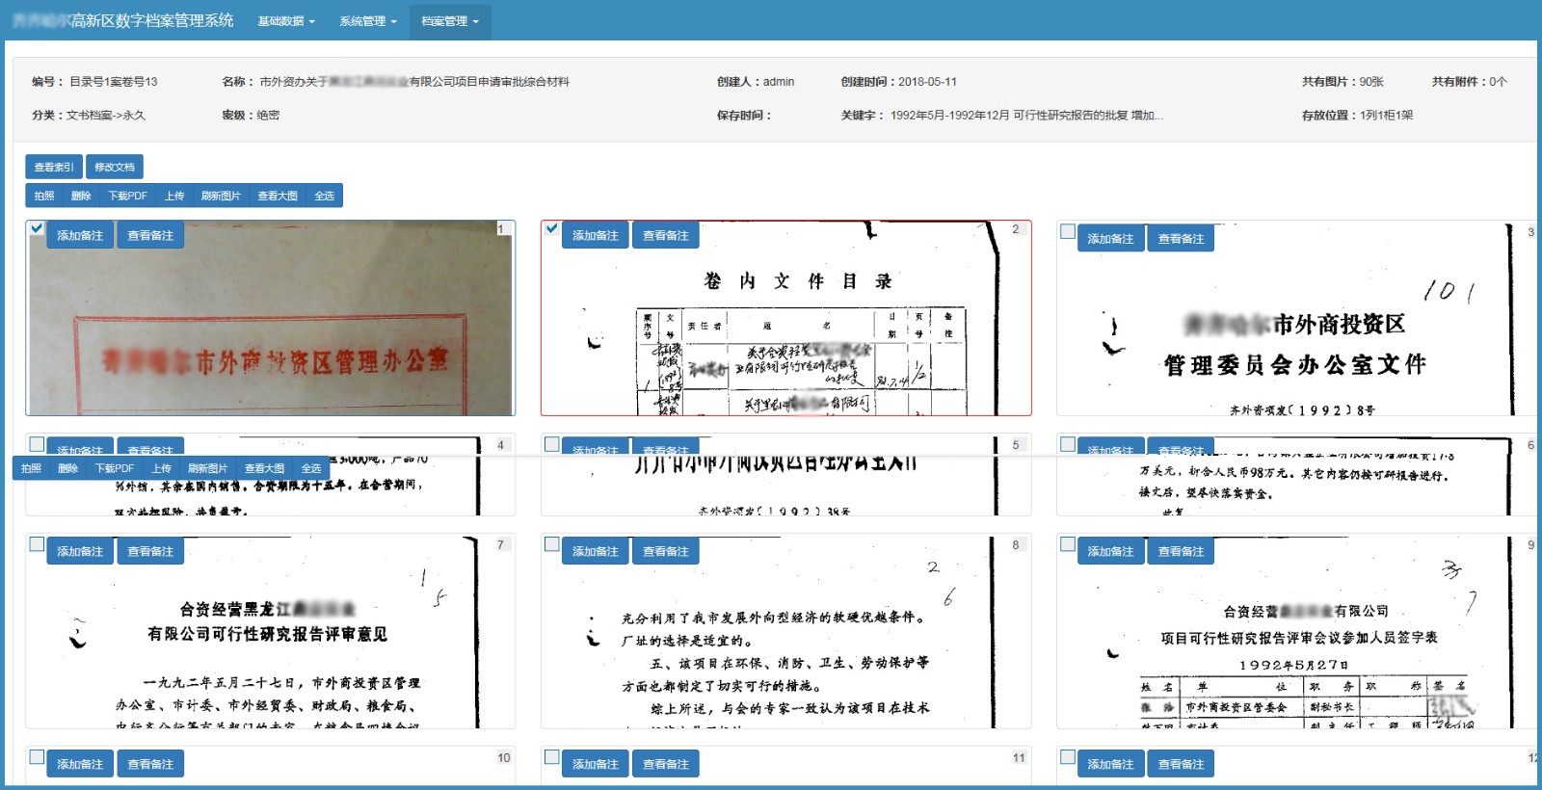
Task: Tick the checkbox on image 11
Action: tap(552, 757)
